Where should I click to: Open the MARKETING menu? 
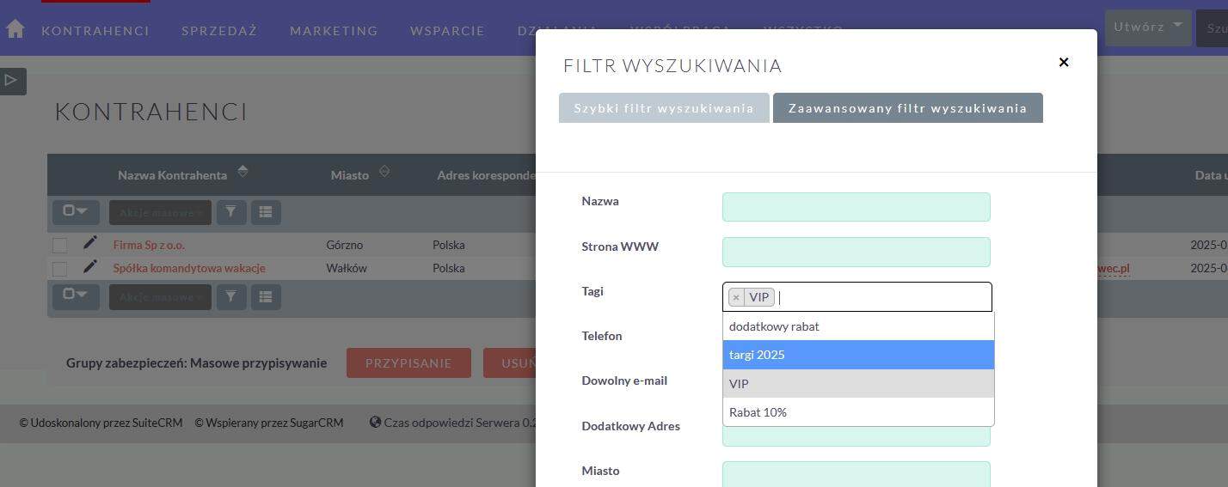[334, 31]
